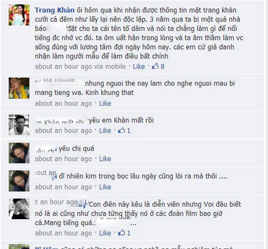Screen dimensions: 268x249
Task: Open Trang Khàn profile name link
Action: [x=55, y=10]
